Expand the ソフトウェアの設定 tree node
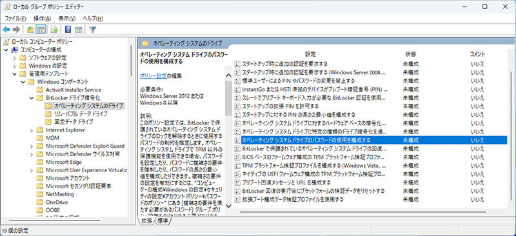 pyautogui.click(x=14, y=58)
